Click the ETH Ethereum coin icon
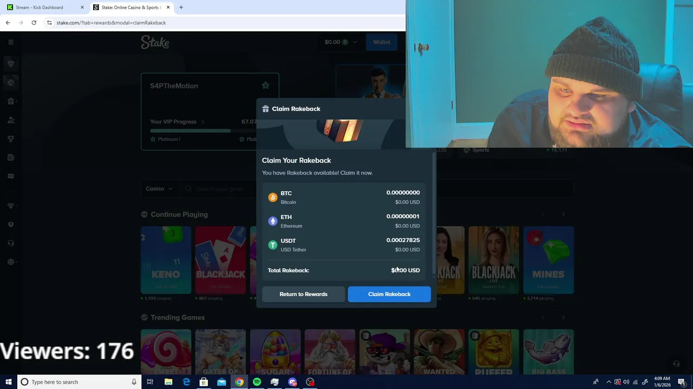 click(x=273, y=221)
